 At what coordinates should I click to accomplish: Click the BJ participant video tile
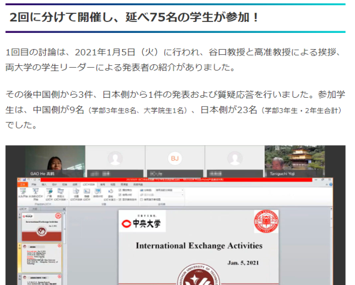pos(175,158)
